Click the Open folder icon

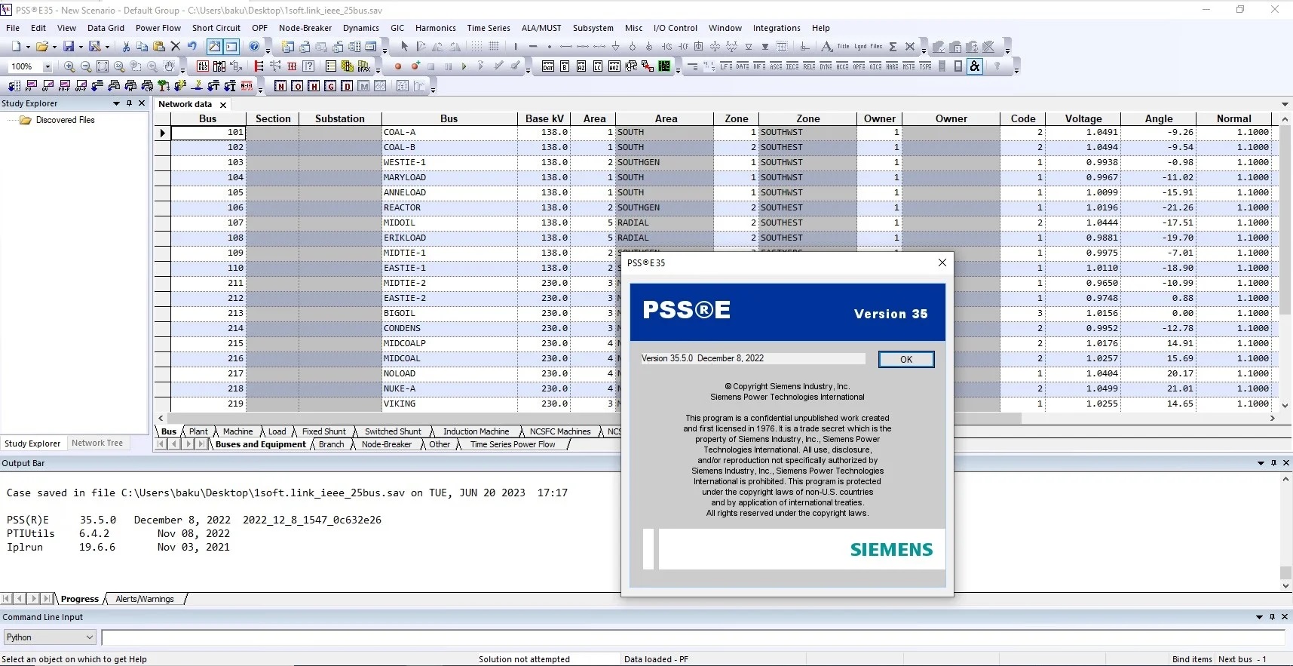pyautogui.click(x=42, y=47)
